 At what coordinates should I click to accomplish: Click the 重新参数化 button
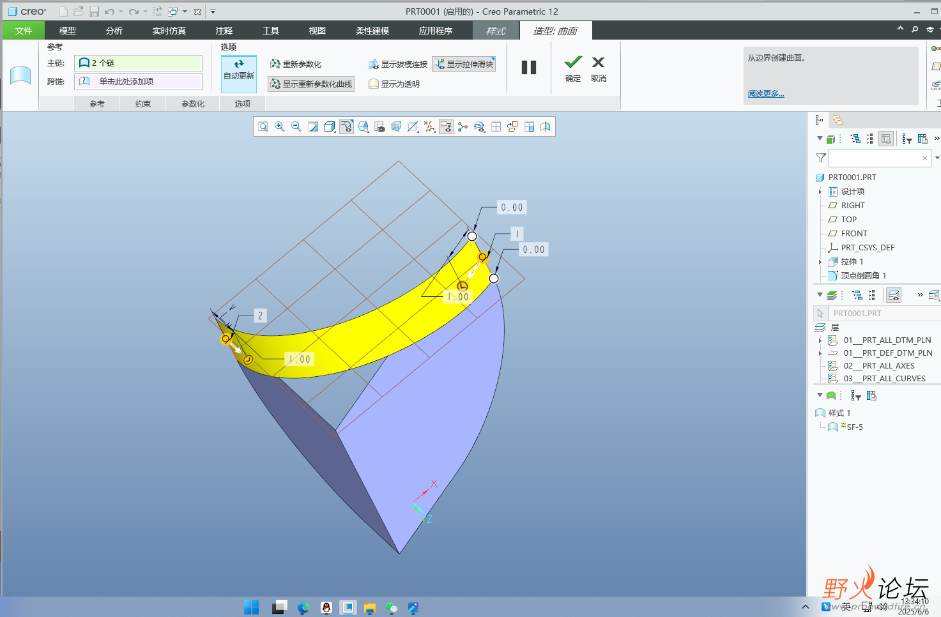296,64
